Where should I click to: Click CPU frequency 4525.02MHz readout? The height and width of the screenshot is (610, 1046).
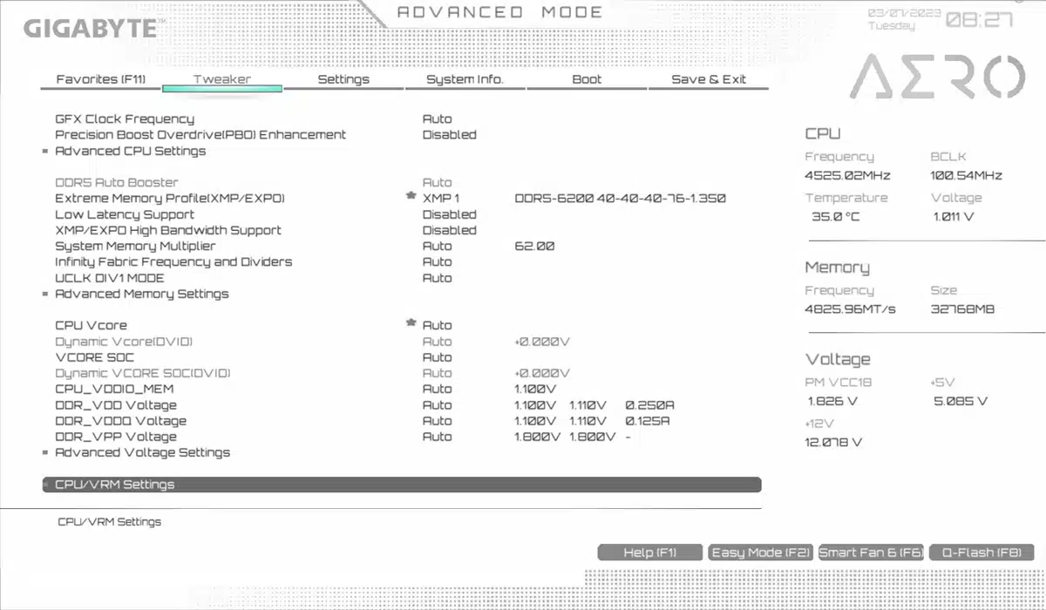pos(848,175)
